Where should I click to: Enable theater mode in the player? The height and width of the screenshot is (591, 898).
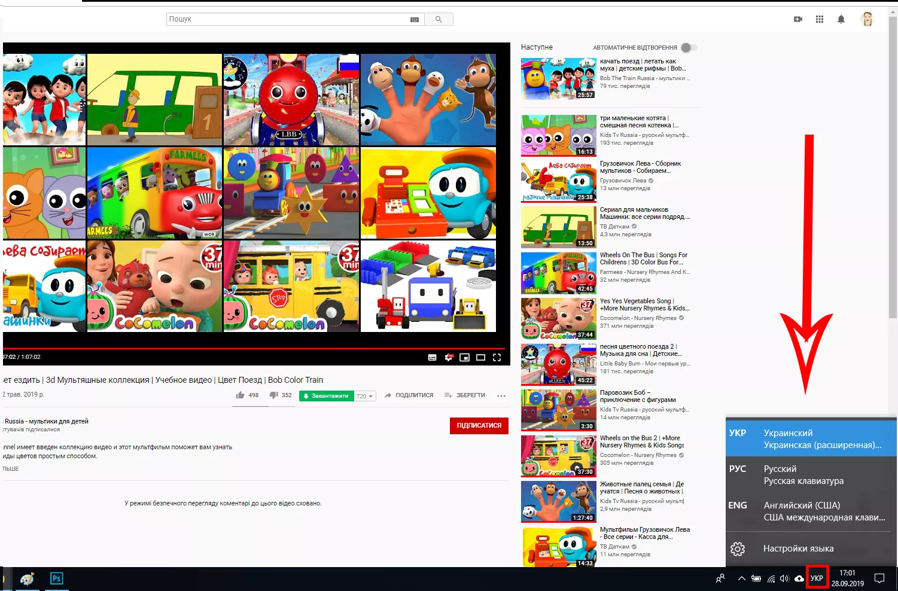(480, 358)
